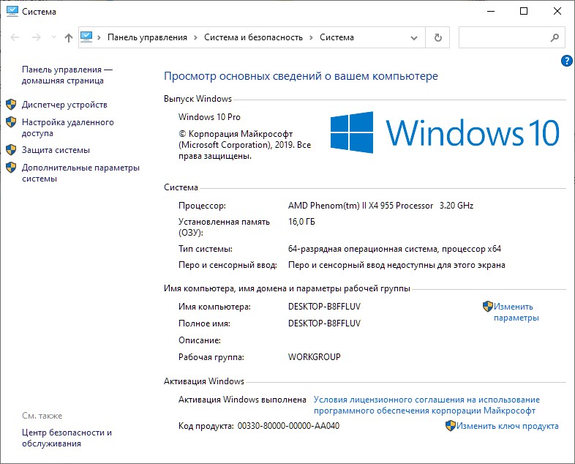The height and width of the screenshot is (464, 575).
Task: Open address bar history dropdown
Action: [414, 38]
